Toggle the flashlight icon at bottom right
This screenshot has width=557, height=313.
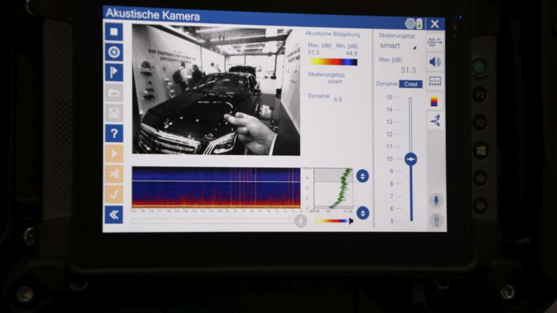click(x=435, y=220)
